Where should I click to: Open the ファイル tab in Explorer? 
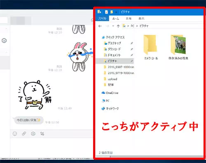tap(102, 19)
